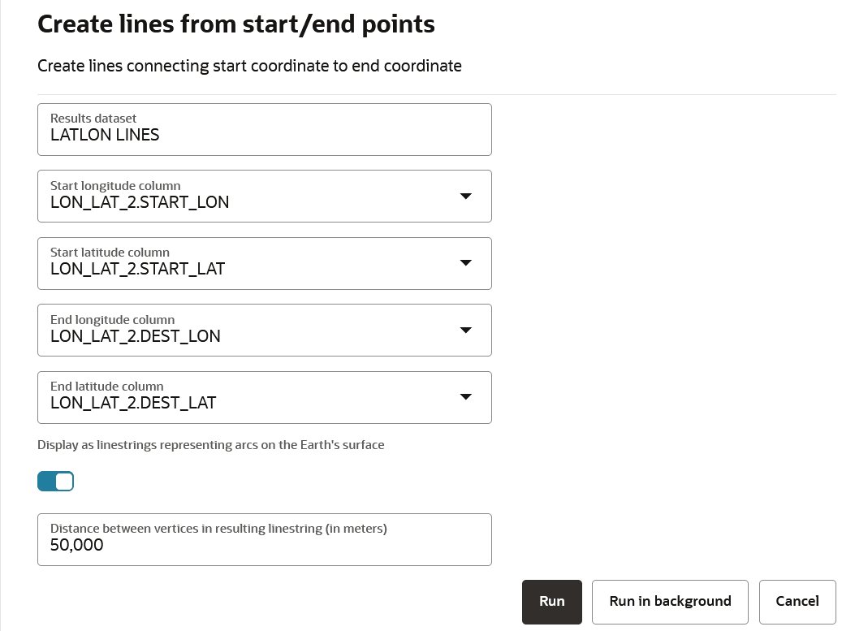The height and width of the screenshot is (631, 855).
Task: Select the LON_LAT_2.DEST_LAT column selector
Action: point(264,397)
